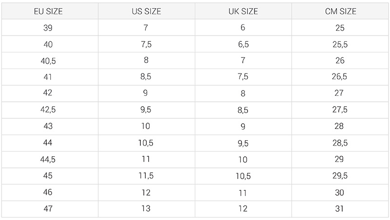Click US size 10,5 cell
This screenshot has height=220, width=390.
147,143
